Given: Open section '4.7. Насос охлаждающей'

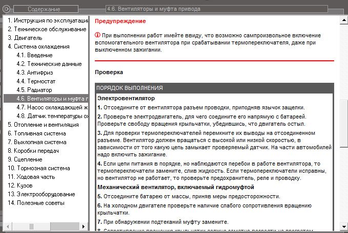Looking at the screenshot, I should tap(52, 107).
